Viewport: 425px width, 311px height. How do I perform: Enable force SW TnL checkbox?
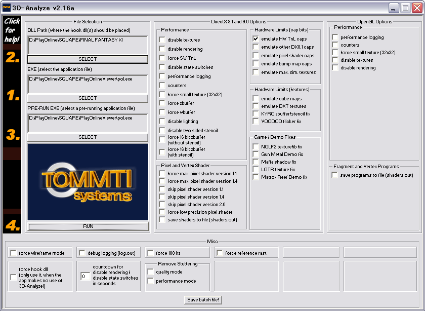162,58
